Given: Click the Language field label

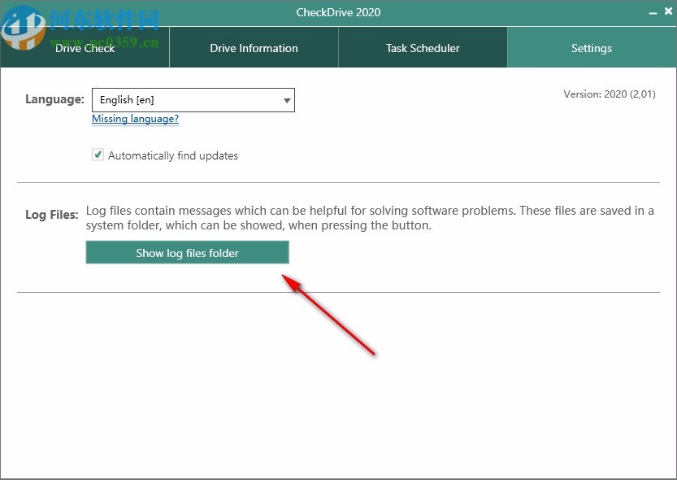Looking at the screenshot, I should point(54,98).
